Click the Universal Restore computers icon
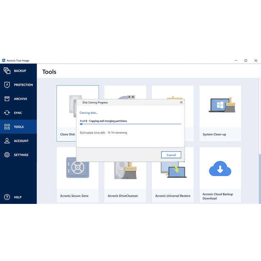 [174, 170]
